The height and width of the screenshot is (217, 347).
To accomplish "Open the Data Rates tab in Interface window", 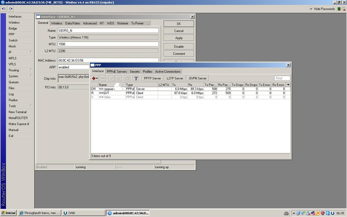I will coord(72,23).
